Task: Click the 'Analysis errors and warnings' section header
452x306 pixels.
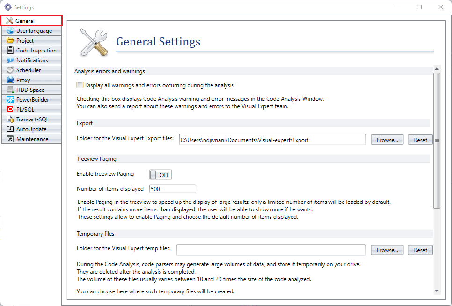Action: (109, 71)
